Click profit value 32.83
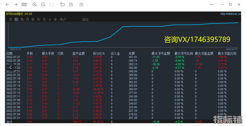 click(x=76, y=93)
